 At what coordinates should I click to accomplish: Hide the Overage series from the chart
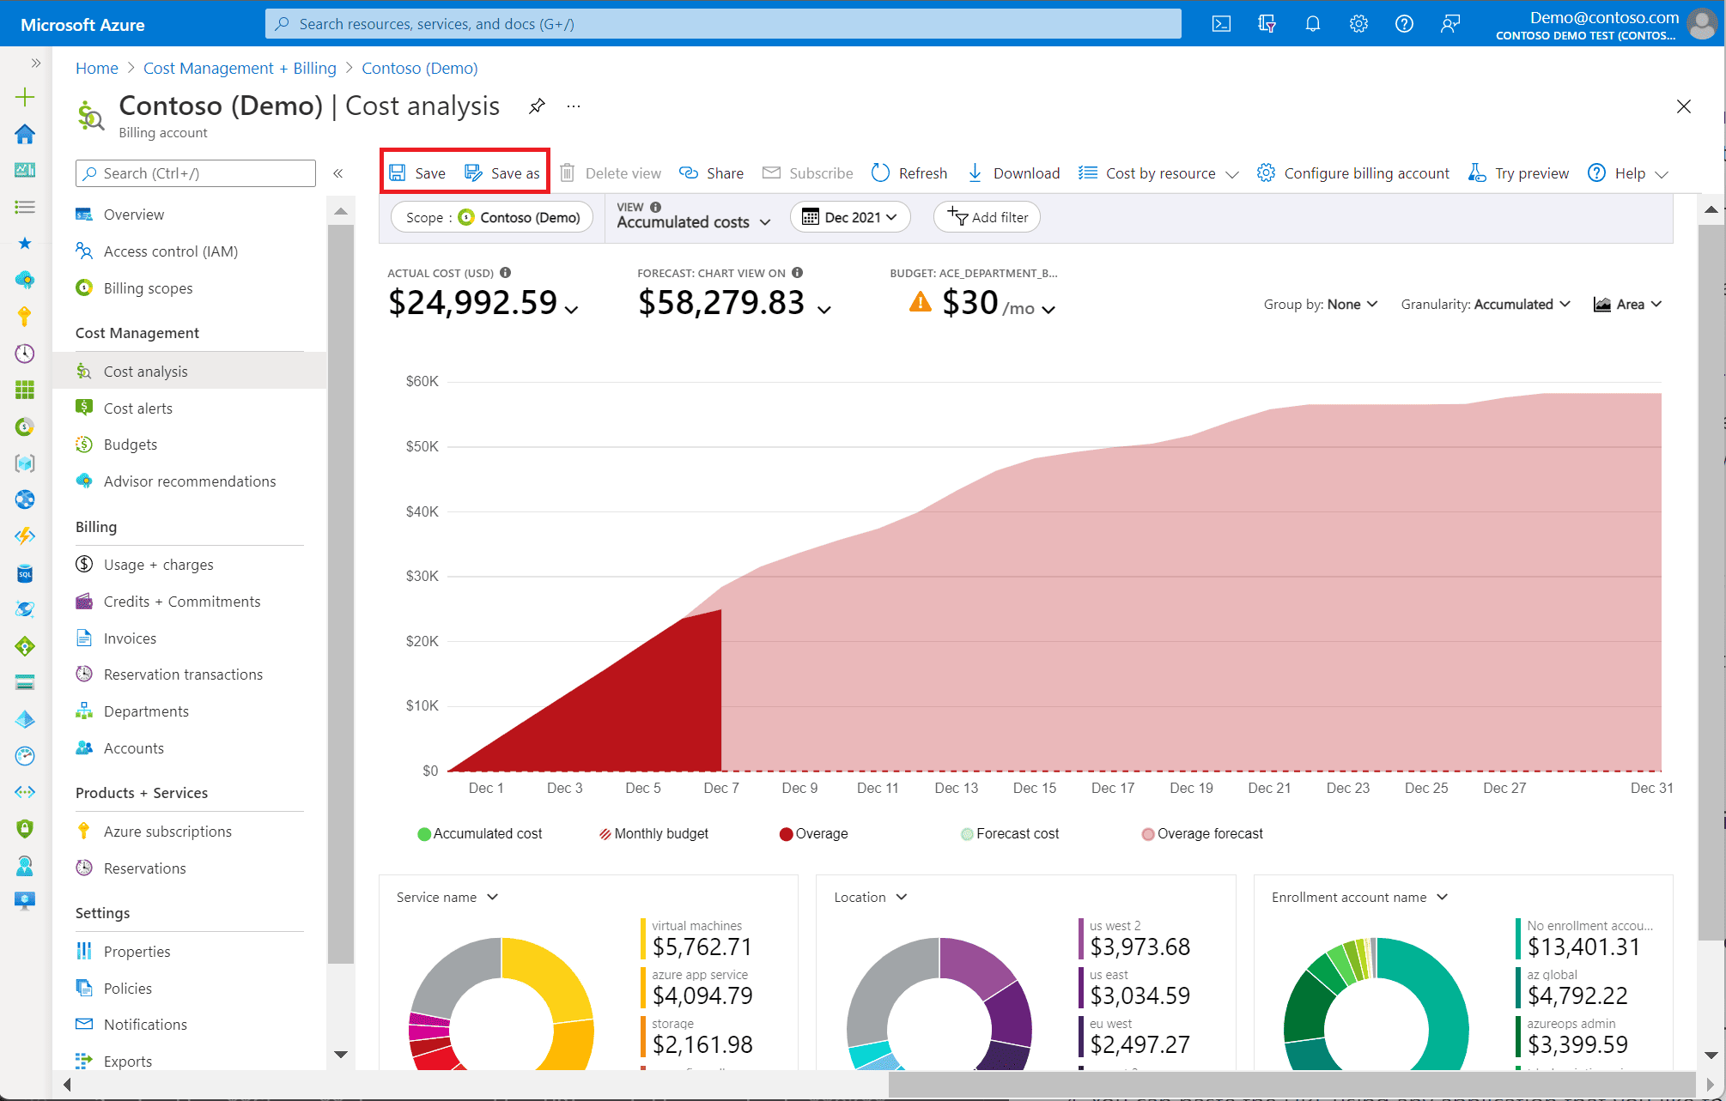pos(812,833)
